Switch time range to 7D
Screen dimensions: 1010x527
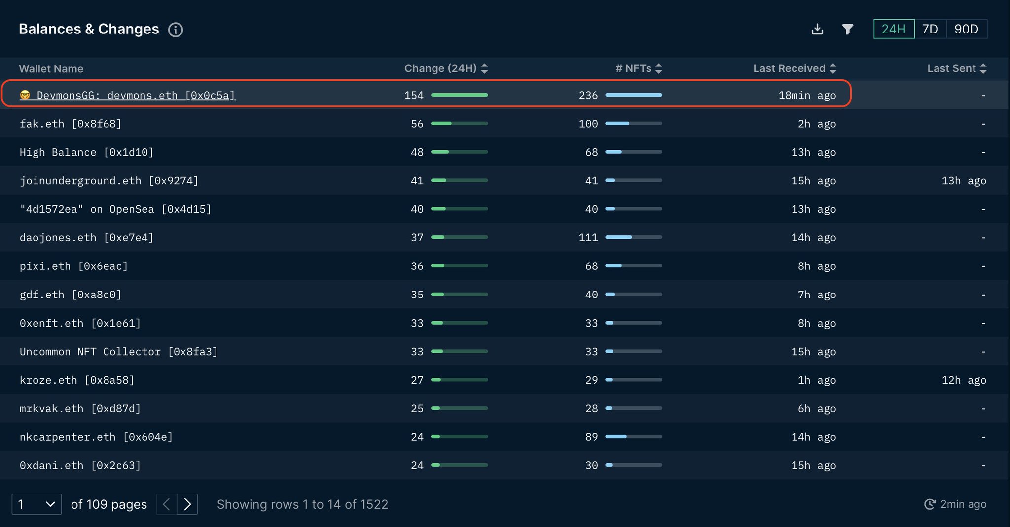click(931, 29)
